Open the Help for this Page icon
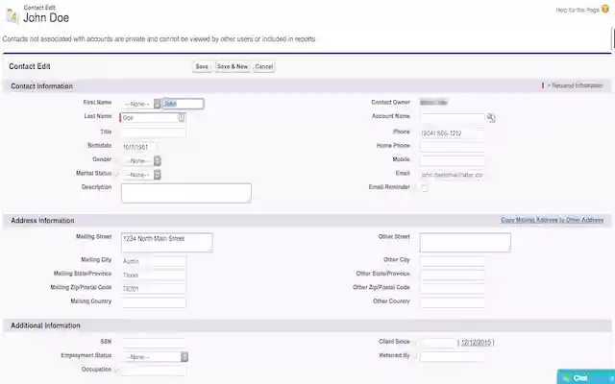The height and width of the screenshot is (384, 615). coord(605,8)
